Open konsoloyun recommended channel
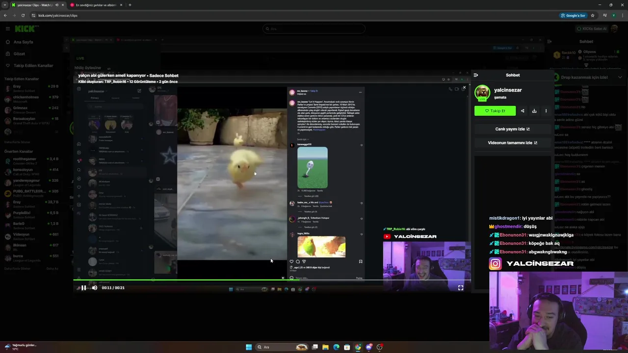The width and height of the screenshot is (628, 353). pos(31,171)
